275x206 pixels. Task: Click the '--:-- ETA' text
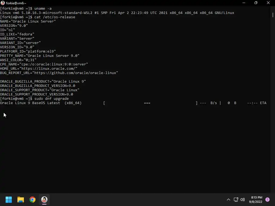(x=257, y=103)
